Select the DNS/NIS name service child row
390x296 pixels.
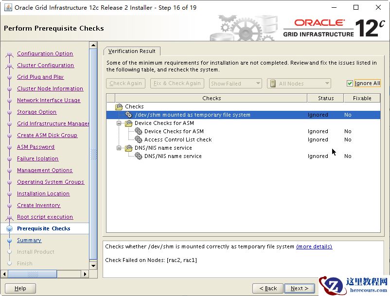coord(243,156)
